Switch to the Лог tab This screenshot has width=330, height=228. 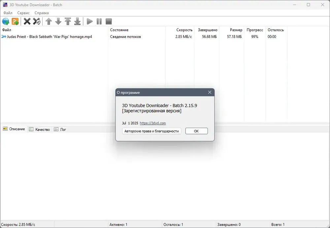[60, 129]
